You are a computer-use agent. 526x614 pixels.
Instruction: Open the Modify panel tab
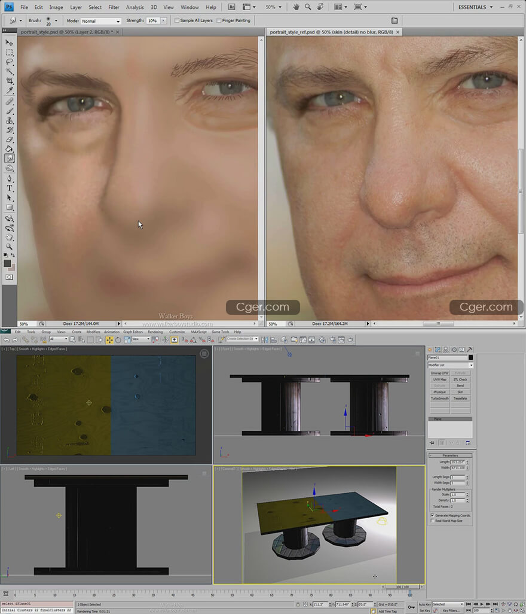[438, 349]
